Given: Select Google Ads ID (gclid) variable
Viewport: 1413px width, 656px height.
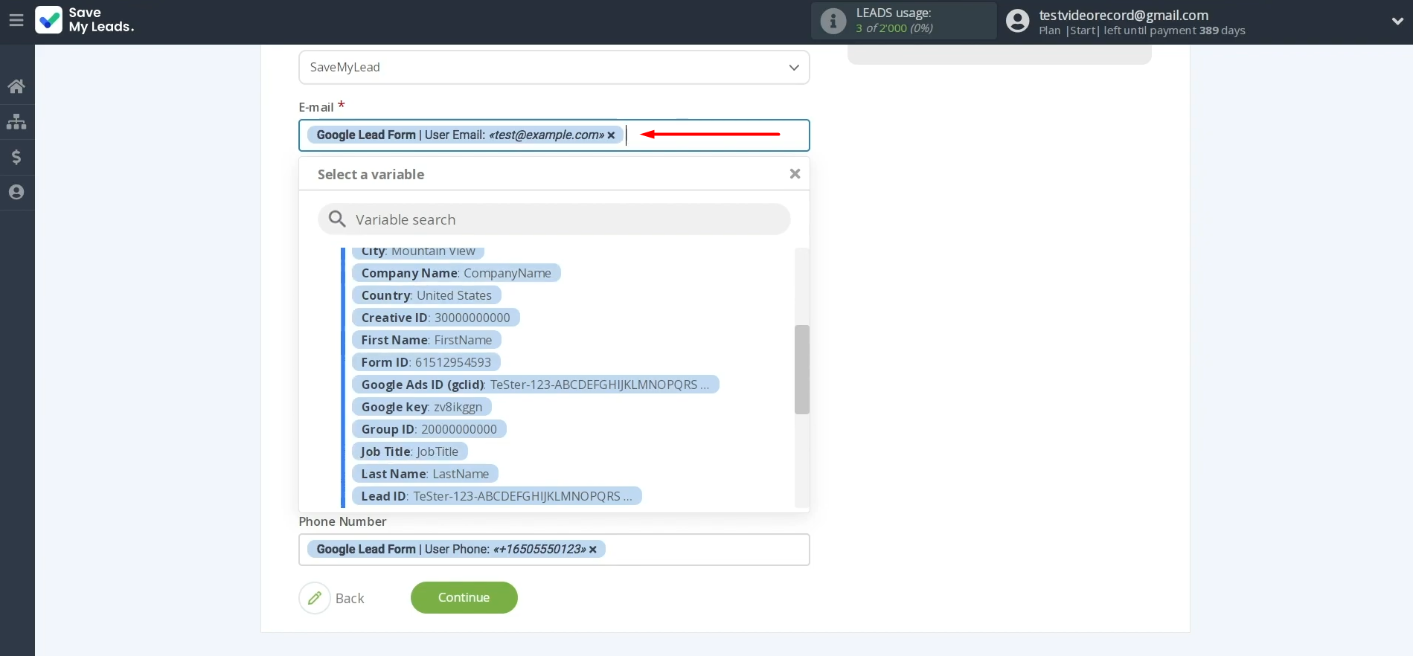Looking at the screenshot, I should [x=535, y=385].
